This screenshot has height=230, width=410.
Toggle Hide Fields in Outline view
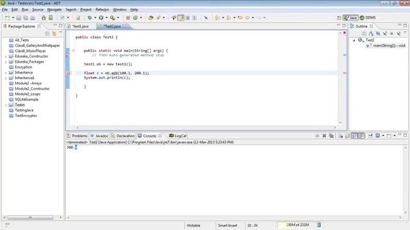pyautogui.click(x=378, y=34)
